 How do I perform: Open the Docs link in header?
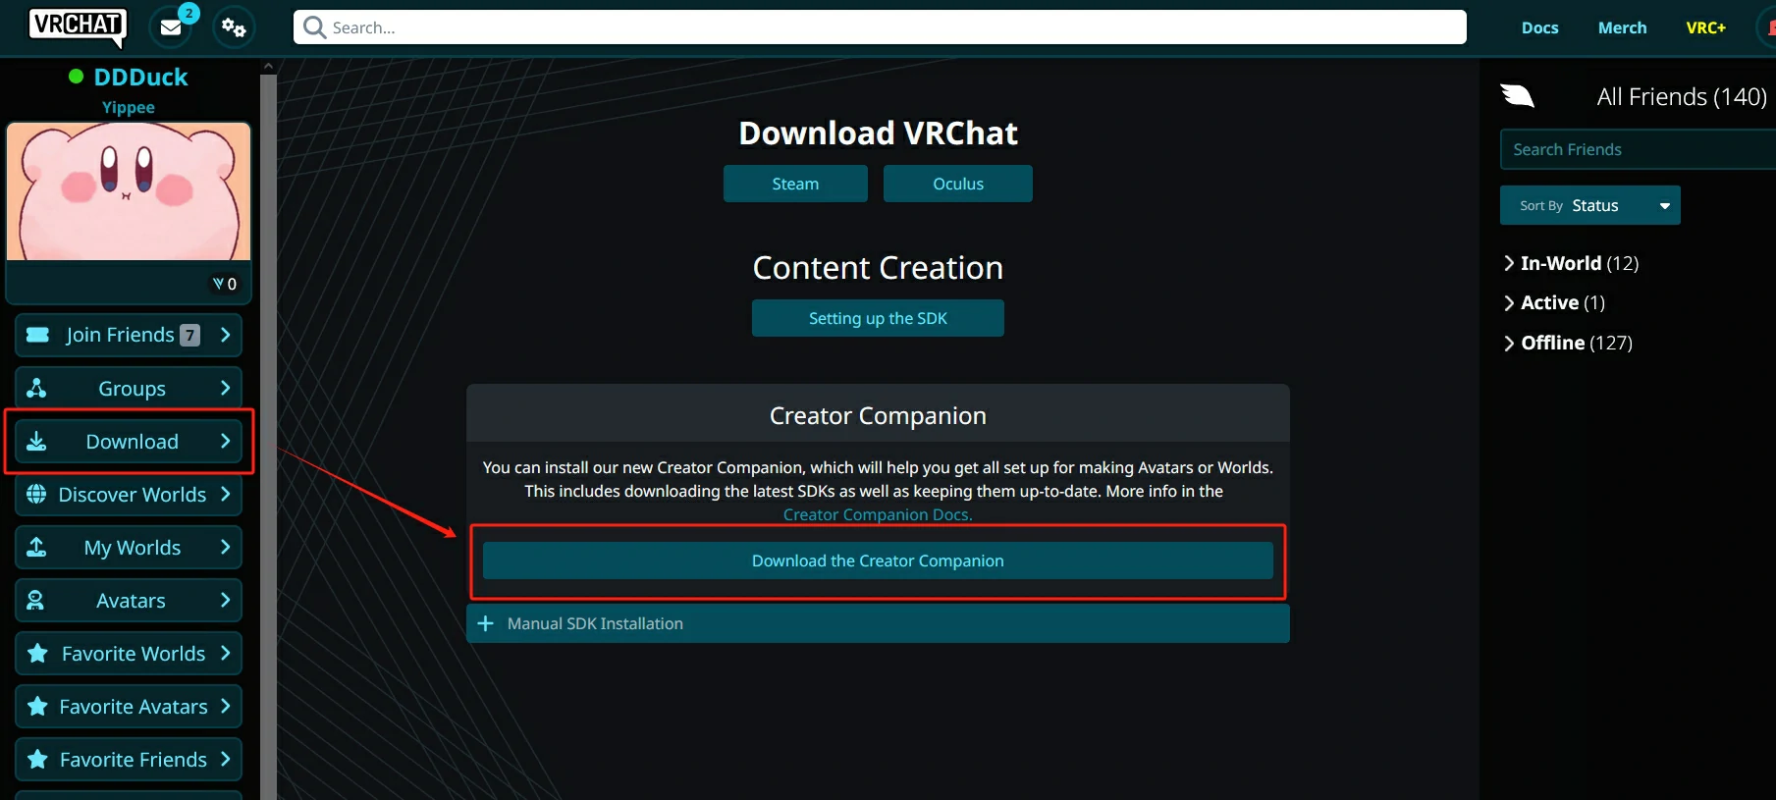1539,27
